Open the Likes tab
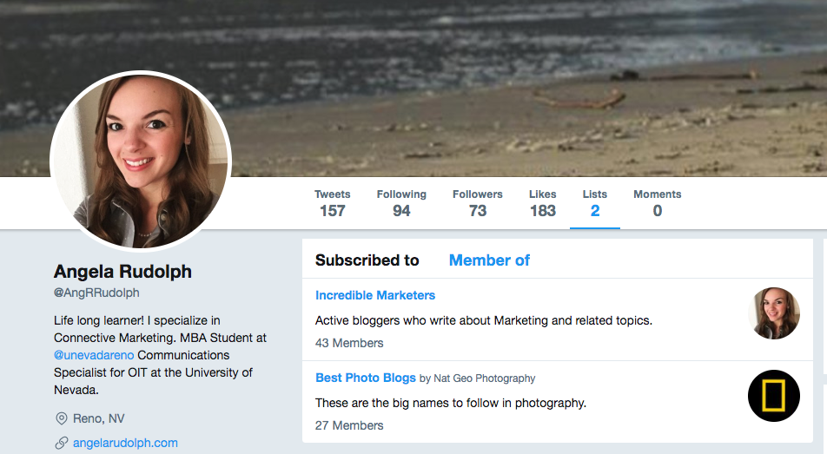Image resolution: width=827 pixels, height=454 pixels. [x=543, y=203]
